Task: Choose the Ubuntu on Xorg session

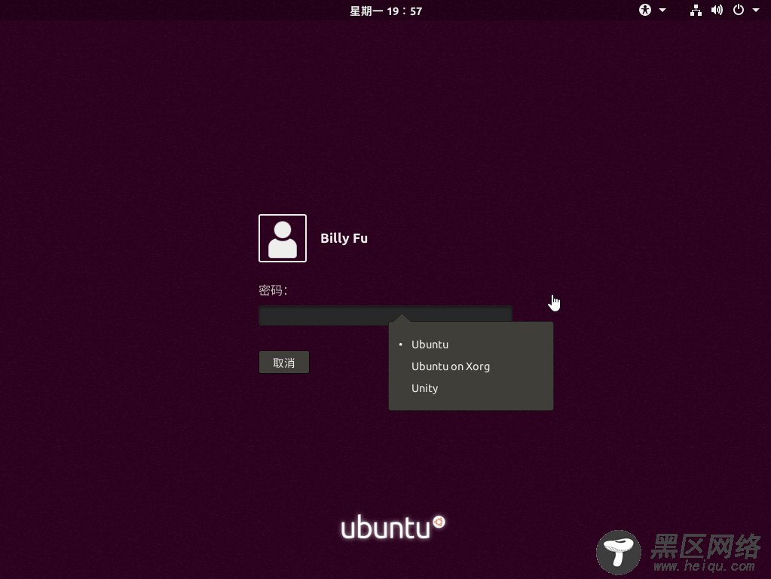Action: [471, 366]
